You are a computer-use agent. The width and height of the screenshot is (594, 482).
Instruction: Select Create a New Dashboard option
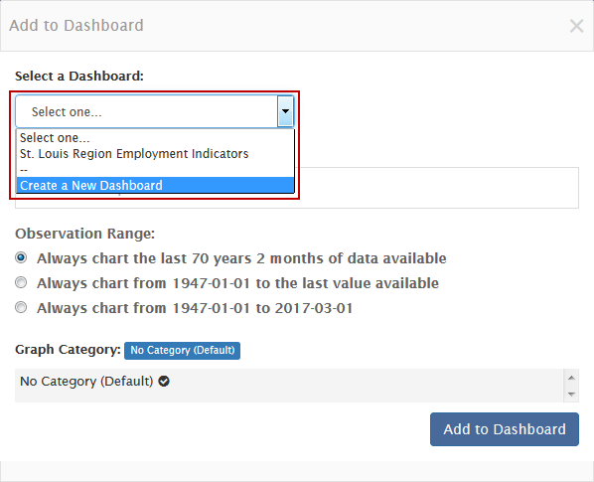click(x=155, y=185)
